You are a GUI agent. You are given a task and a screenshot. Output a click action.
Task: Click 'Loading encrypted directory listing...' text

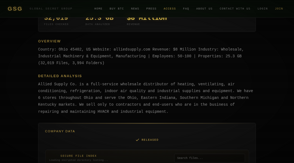click(x=79, y=160)
